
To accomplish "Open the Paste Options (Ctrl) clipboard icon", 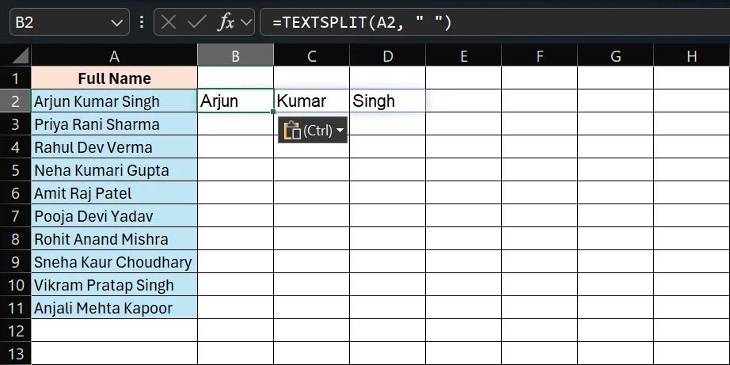I will (x=292, y=131).
